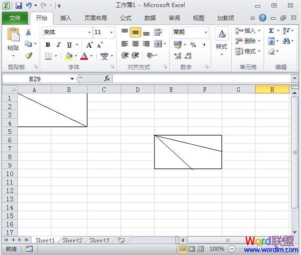Decrease indent

pyautogui.click(x=124, y=56)
